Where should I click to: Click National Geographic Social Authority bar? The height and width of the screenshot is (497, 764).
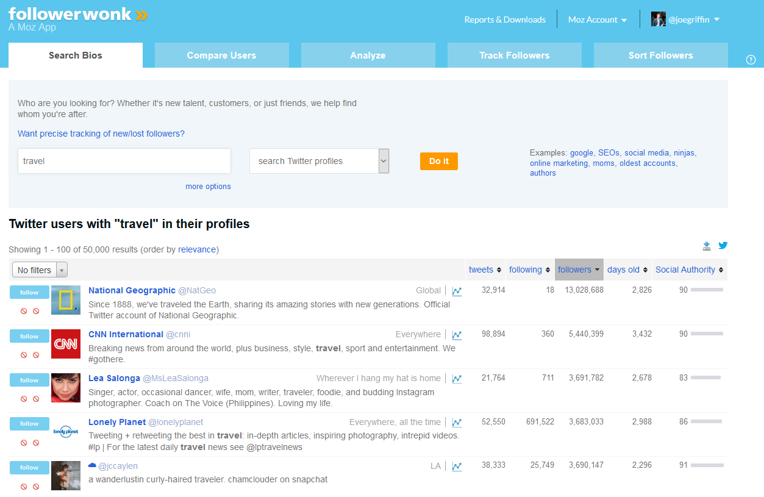707,290
